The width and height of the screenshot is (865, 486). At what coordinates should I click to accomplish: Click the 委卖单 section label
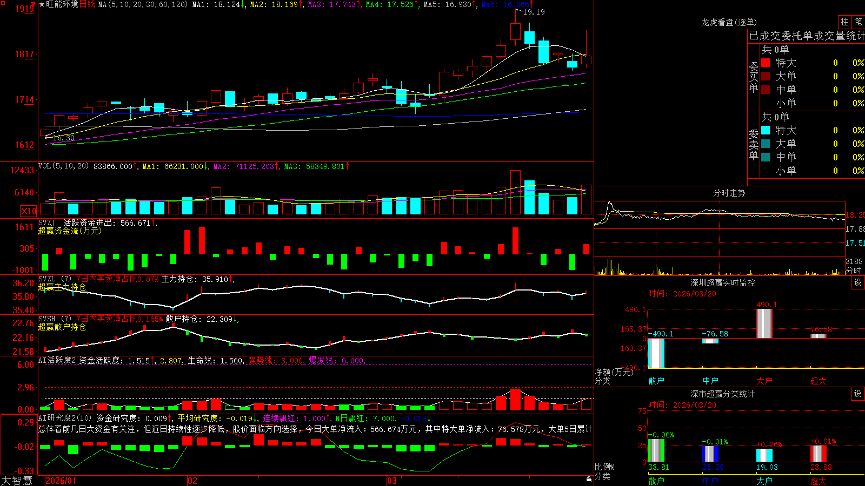click(x=754, y=145)
